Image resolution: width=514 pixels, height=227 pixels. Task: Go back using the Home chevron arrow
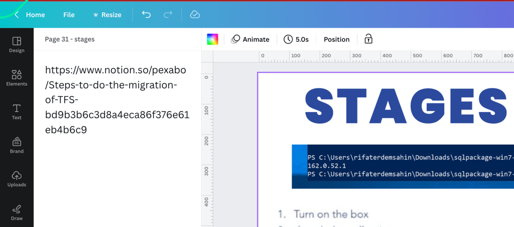tap(17, 15)
